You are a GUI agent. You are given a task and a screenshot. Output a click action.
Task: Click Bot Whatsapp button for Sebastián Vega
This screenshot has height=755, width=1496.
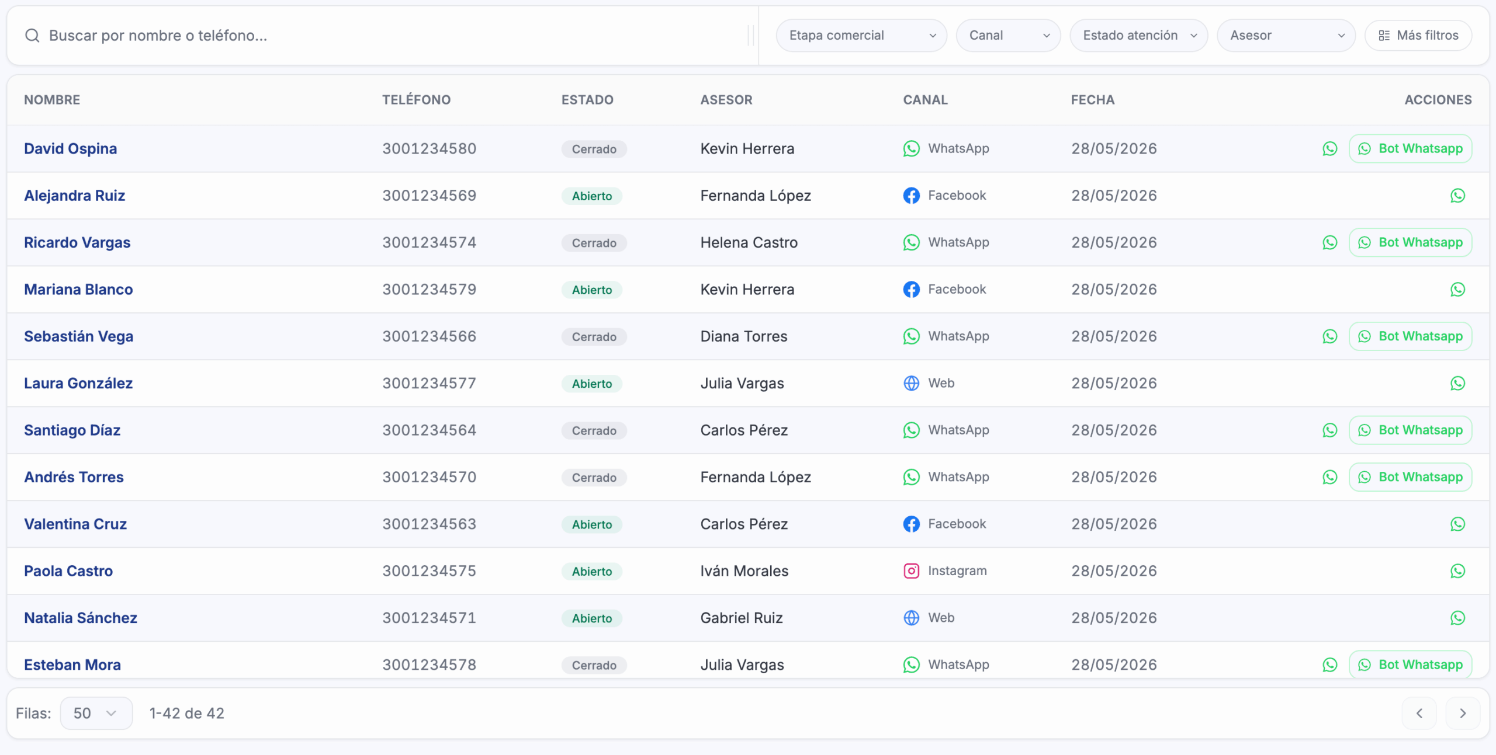pos(1410,336)
